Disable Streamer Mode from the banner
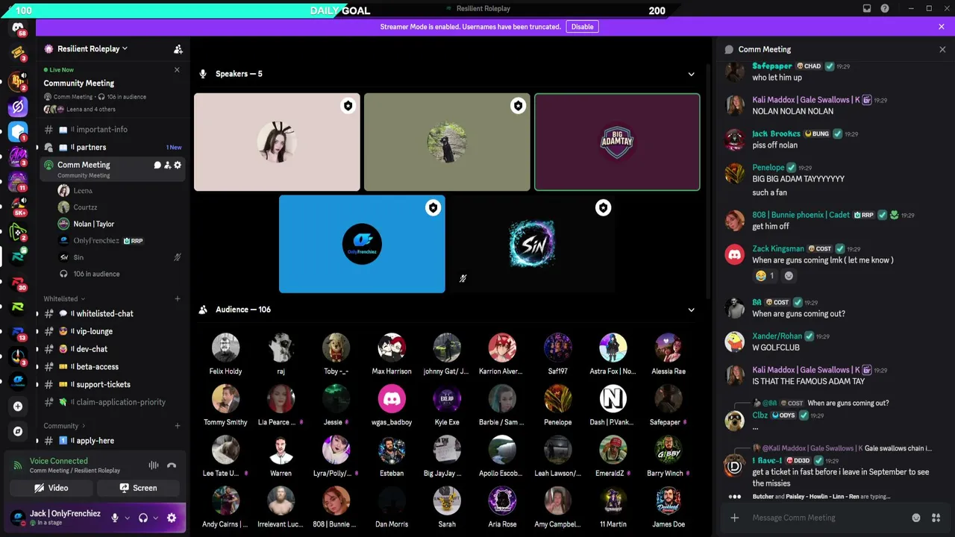This screenshot has height=537, width=955. 582,27
